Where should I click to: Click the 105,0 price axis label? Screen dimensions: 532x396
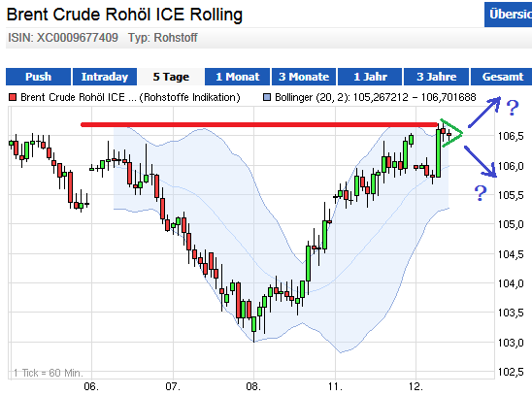pyautogui.click(x=511, y=224)
